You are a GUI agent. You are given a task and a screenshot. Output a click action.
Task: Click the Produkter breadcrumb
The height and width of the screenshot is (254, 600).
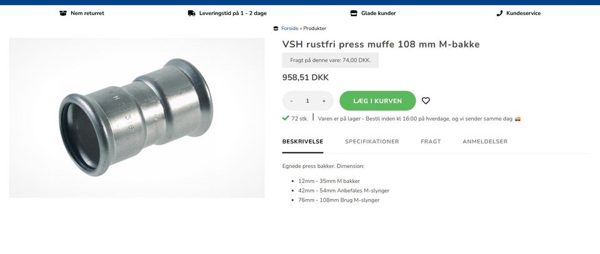coord(314,28)
